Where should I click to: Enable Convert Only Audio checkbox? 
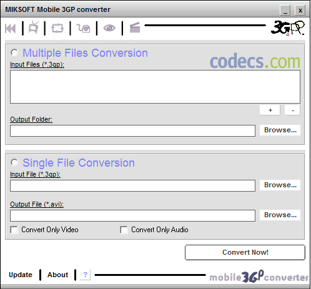124,230
